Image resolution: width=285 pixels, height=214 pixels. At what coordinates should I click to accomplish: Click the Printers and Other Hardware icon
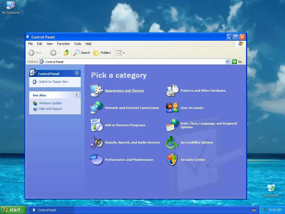[x=172, y=91]
